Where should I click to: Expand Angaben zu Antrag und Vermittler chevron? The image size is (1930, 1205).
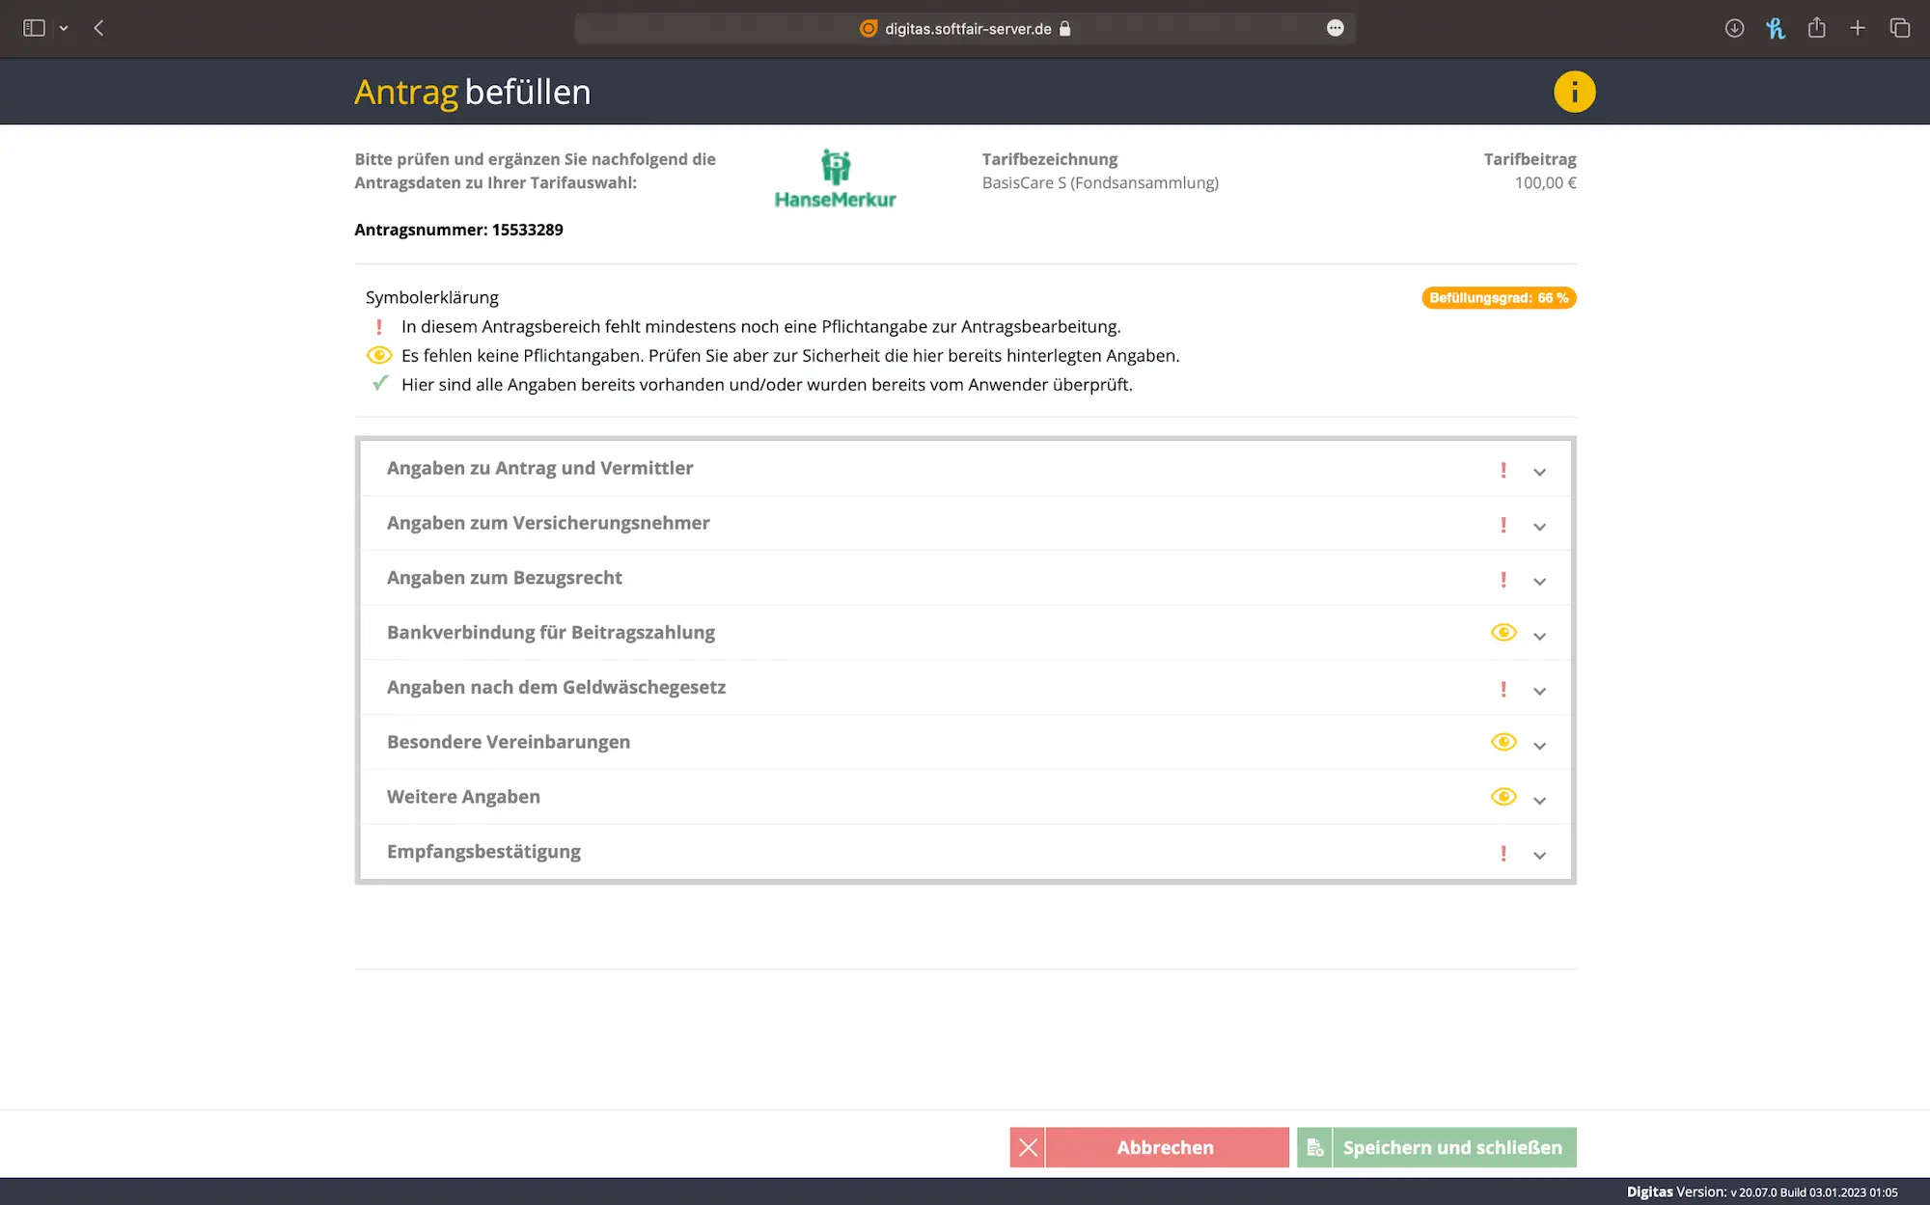coord(1539,472)
